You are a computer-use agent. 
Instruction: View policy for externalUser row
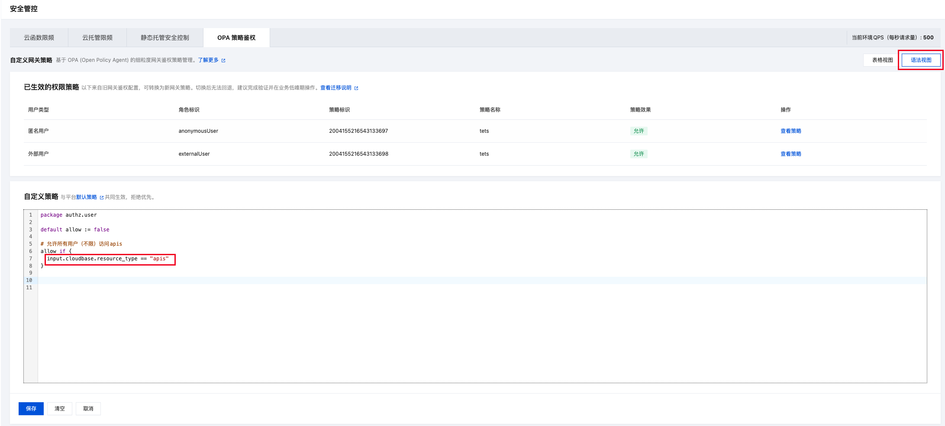coord(791,154)
